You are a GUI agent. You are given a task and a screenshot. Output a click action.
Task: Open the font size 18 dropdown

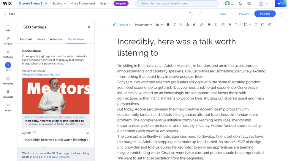click(x=159, y=25)
